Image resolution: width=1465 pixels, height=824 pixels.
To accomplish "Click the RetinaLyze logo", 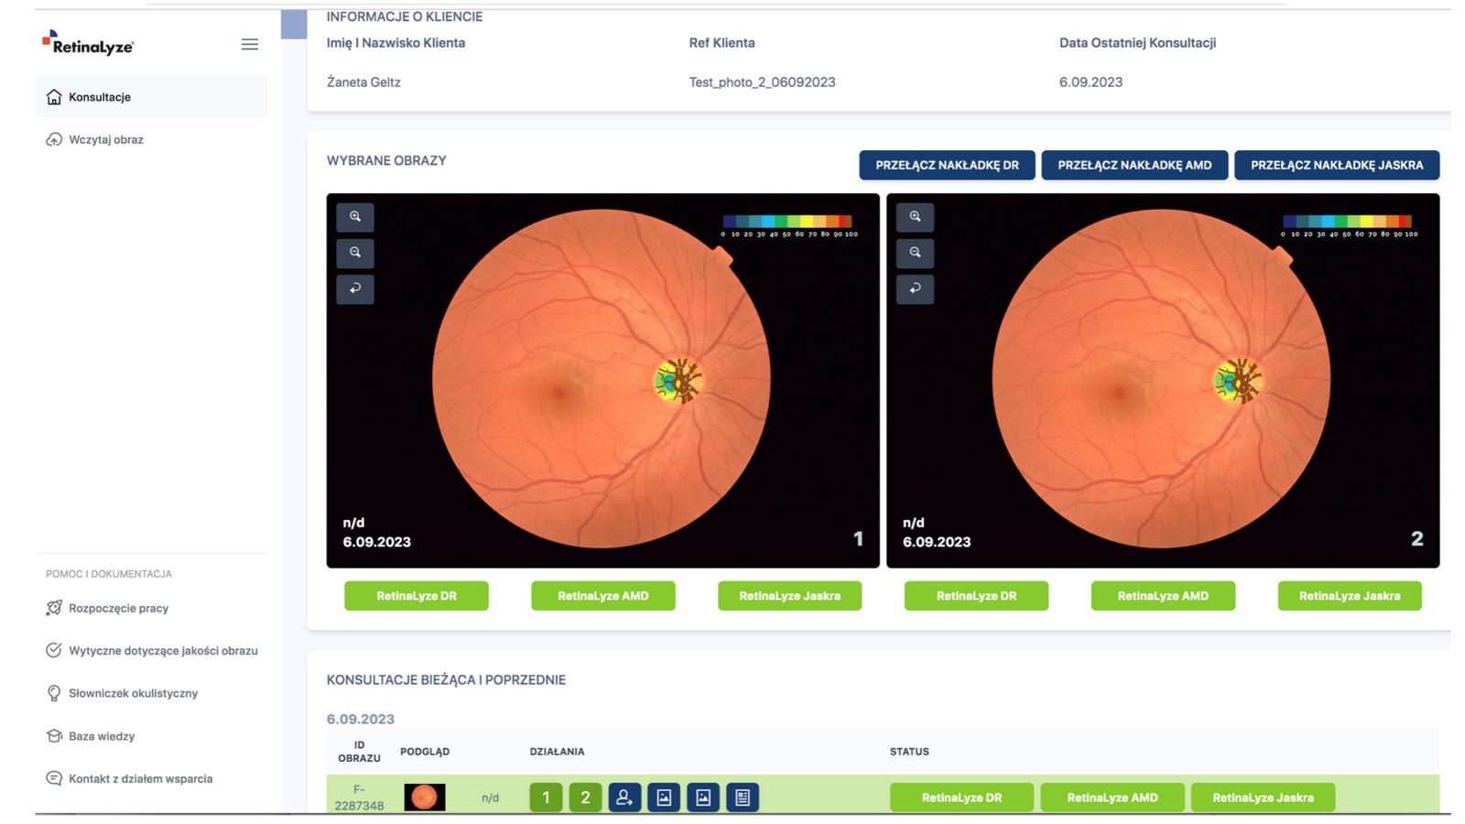I will [x=88, y=43].
